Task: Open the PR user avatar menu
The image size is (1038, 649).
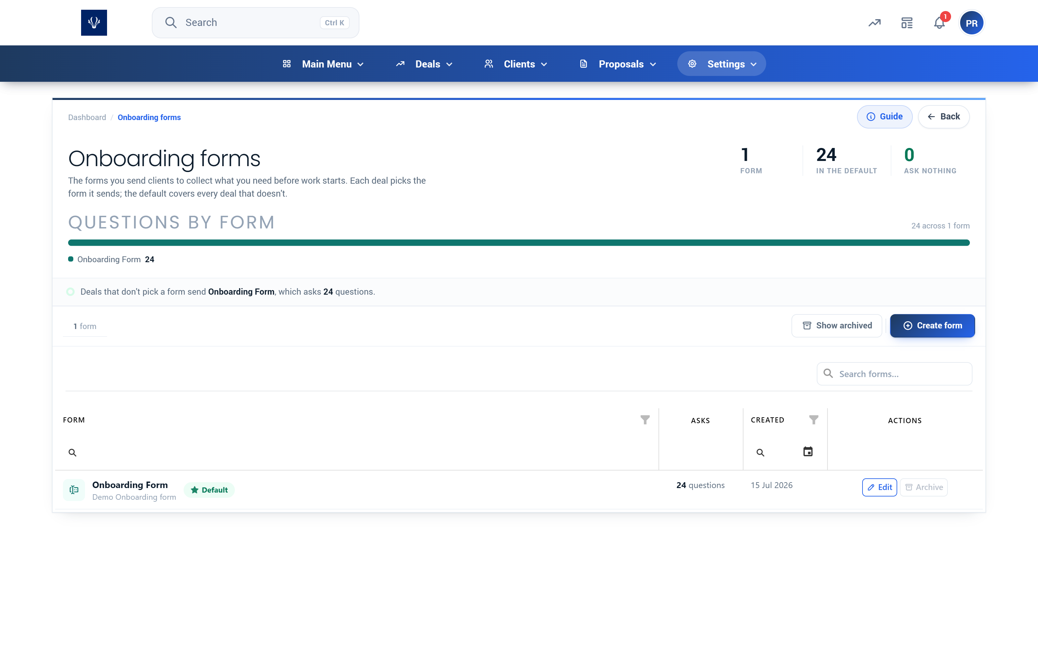Action: coord(972,23)
